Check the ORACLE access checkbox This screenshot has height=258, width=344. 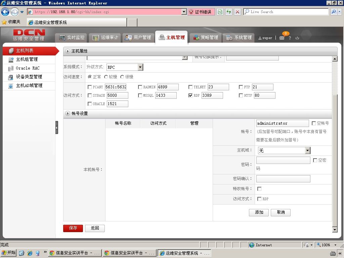pyautogui.click(x=89, y=104)
